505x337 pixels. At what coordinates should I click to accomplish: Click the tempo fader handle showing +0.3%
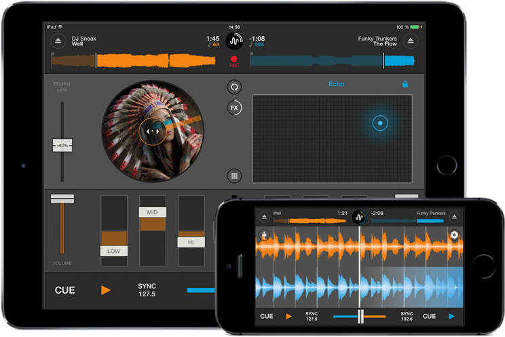tap(62, 146)
